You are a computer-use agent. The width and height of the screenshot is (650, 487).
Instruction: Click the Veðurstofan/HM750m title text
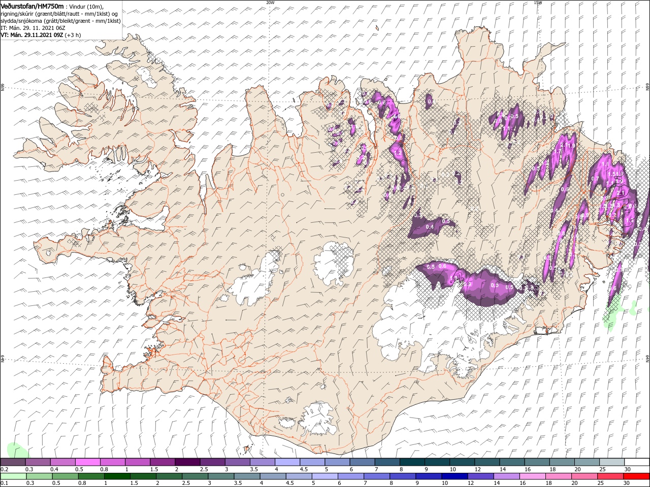[x=32, y=6]
